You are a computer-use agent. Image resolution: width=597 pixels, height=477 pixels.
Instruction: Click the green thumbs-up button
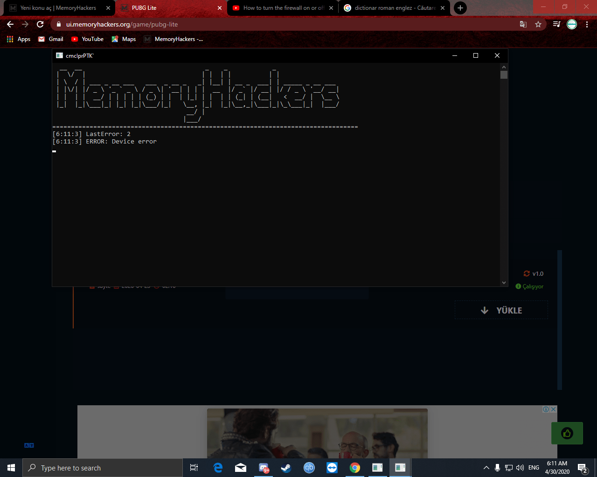point(567,433)
